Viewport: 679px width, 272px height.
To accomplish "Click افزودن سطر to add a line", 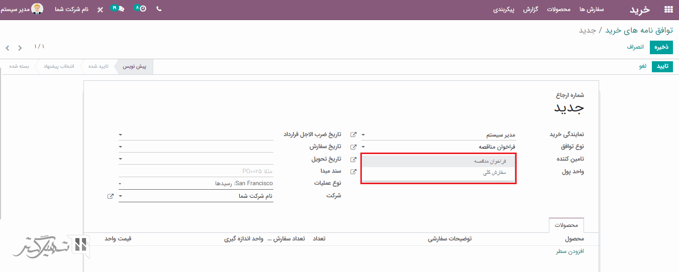I will pyautogui.click(x=569, y=251).
